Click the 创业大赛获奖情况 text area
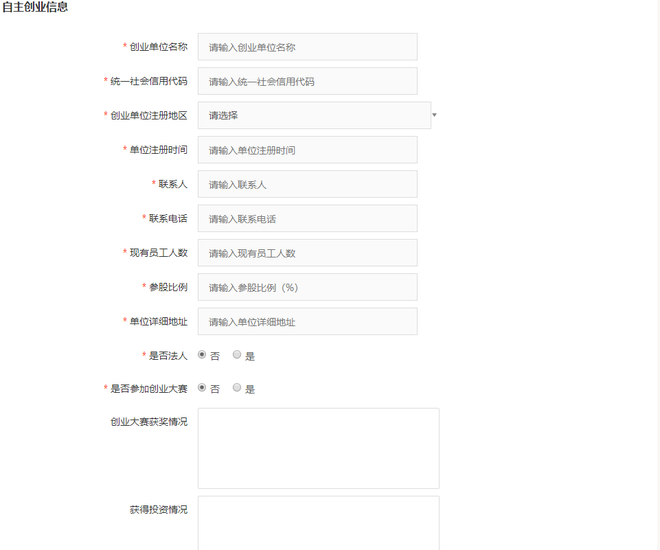 pyautogui.click(x=318, y=448)
